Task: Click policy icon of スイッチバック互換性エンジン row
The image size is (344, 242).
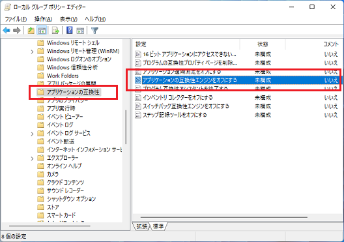Action: click(x=137, y=106)
